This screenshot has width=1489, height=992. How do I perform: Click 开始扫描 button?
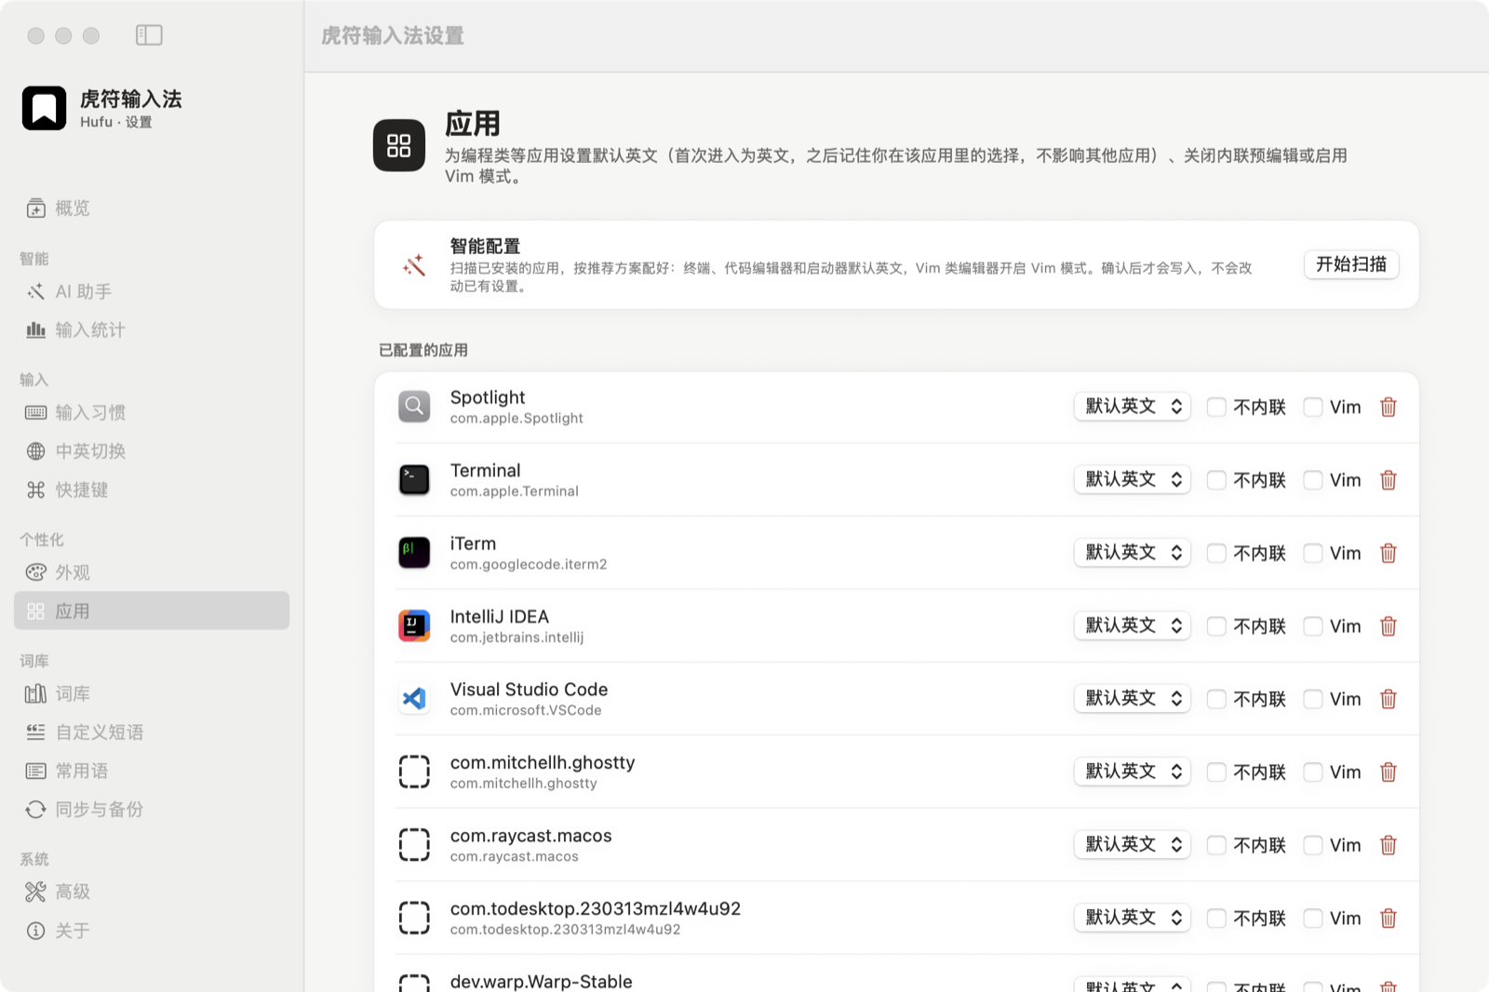(x=1351, y=264)
